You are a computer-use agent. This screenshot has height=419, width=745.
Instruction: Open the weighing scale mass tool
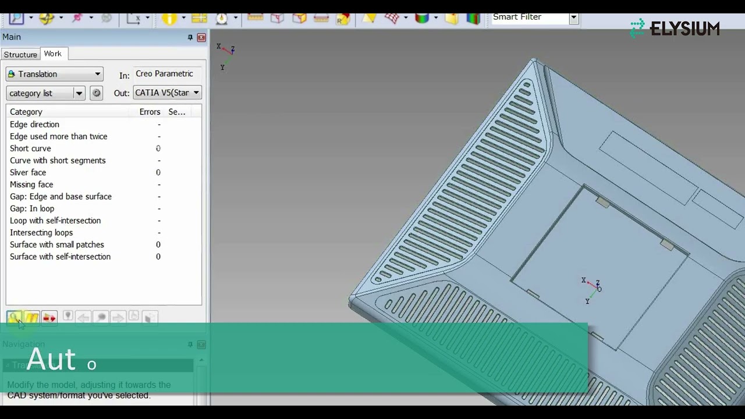222,18
